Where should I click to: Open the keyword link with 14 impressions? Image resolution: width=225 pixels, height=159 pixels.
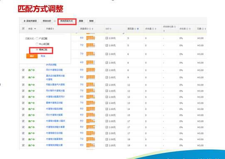[54, 109]
